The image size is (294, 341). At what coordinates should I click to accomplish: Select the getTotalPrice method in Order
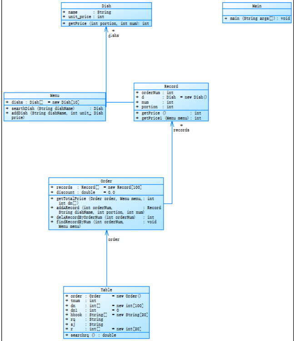point(102,201)
